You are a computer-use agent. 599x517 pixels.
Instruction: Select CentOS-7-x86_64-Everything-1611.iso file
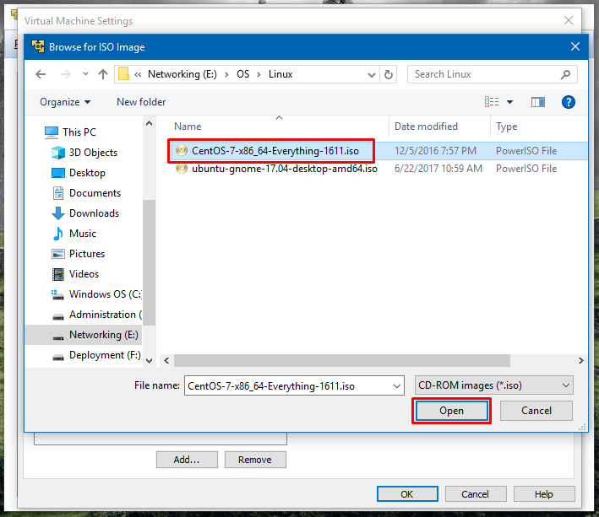(x=275, y=151)
